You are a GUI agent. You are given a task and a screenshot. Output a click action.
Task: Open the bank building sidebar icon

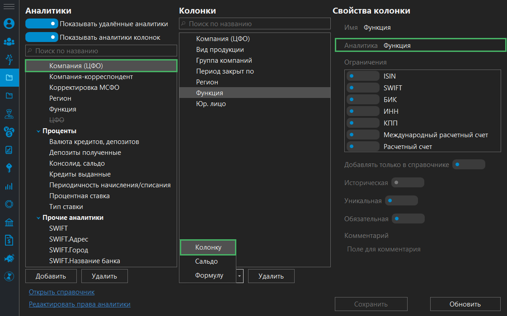[9, 222]
